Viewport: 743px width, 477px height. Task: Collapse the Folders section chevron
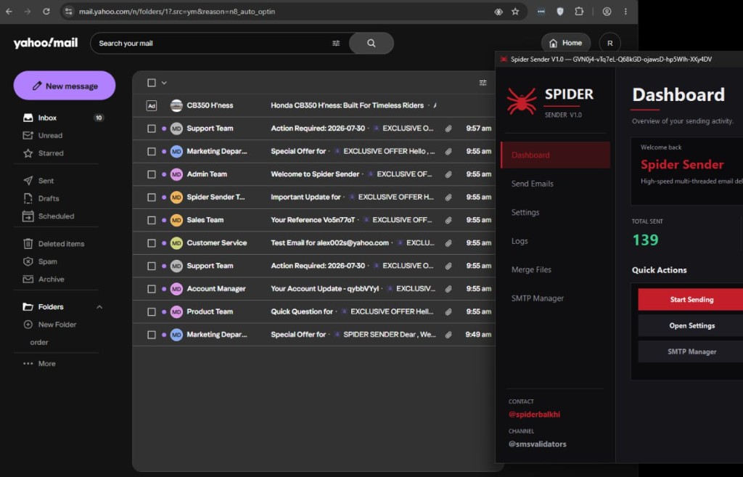[99, 307]
